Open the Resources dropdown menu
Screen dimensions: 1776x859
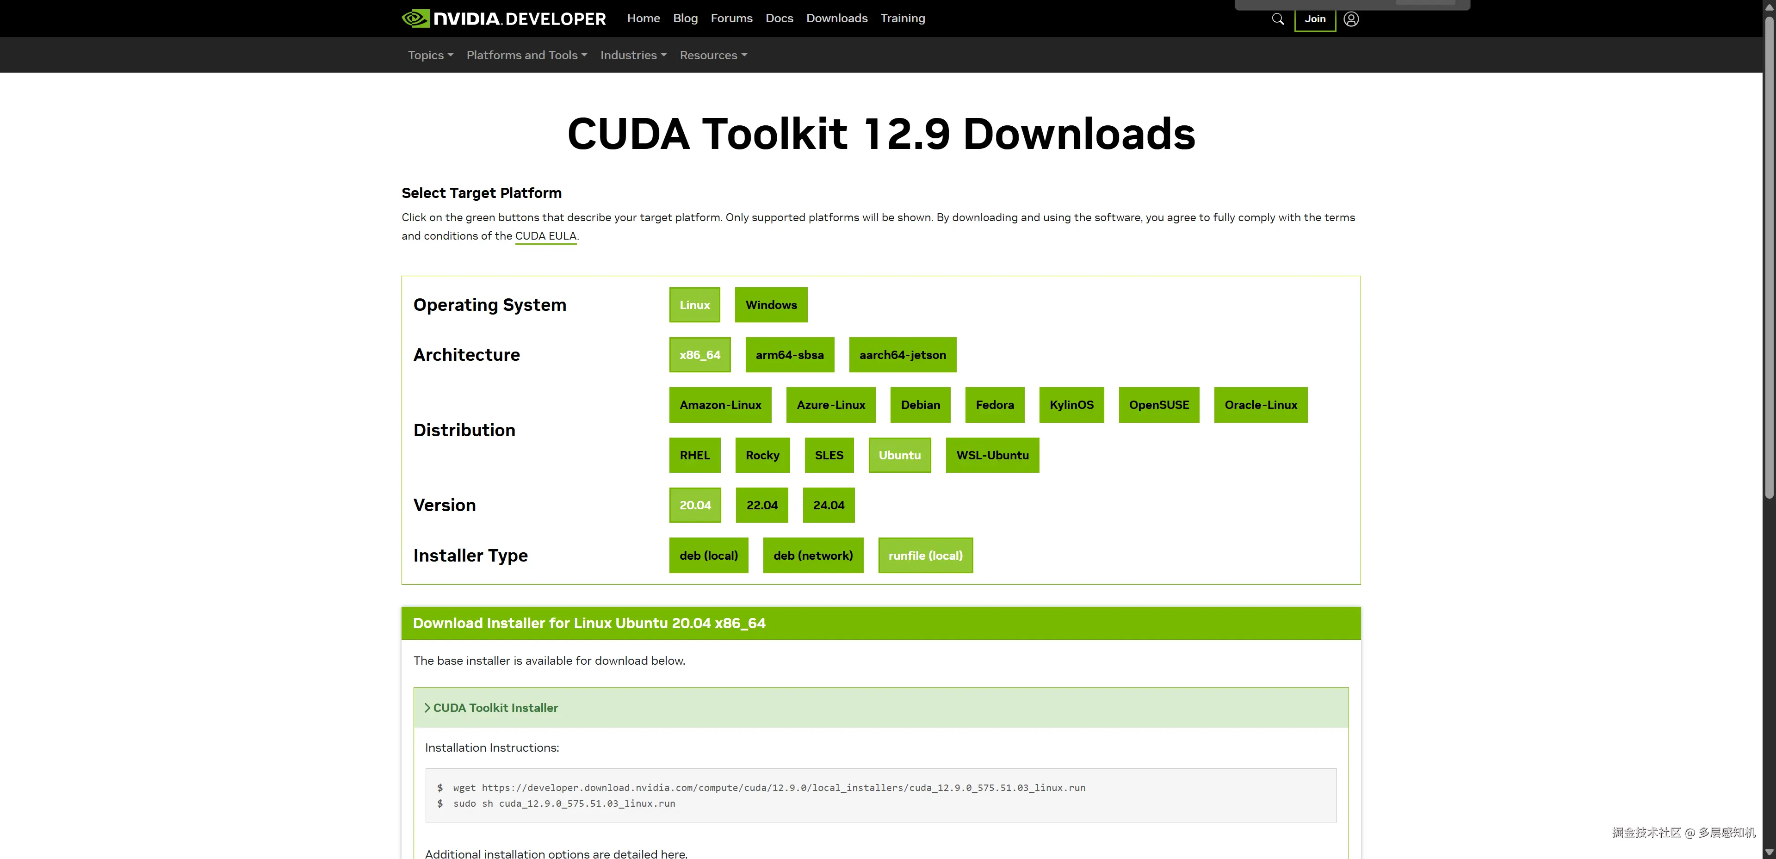coord(713,55)
